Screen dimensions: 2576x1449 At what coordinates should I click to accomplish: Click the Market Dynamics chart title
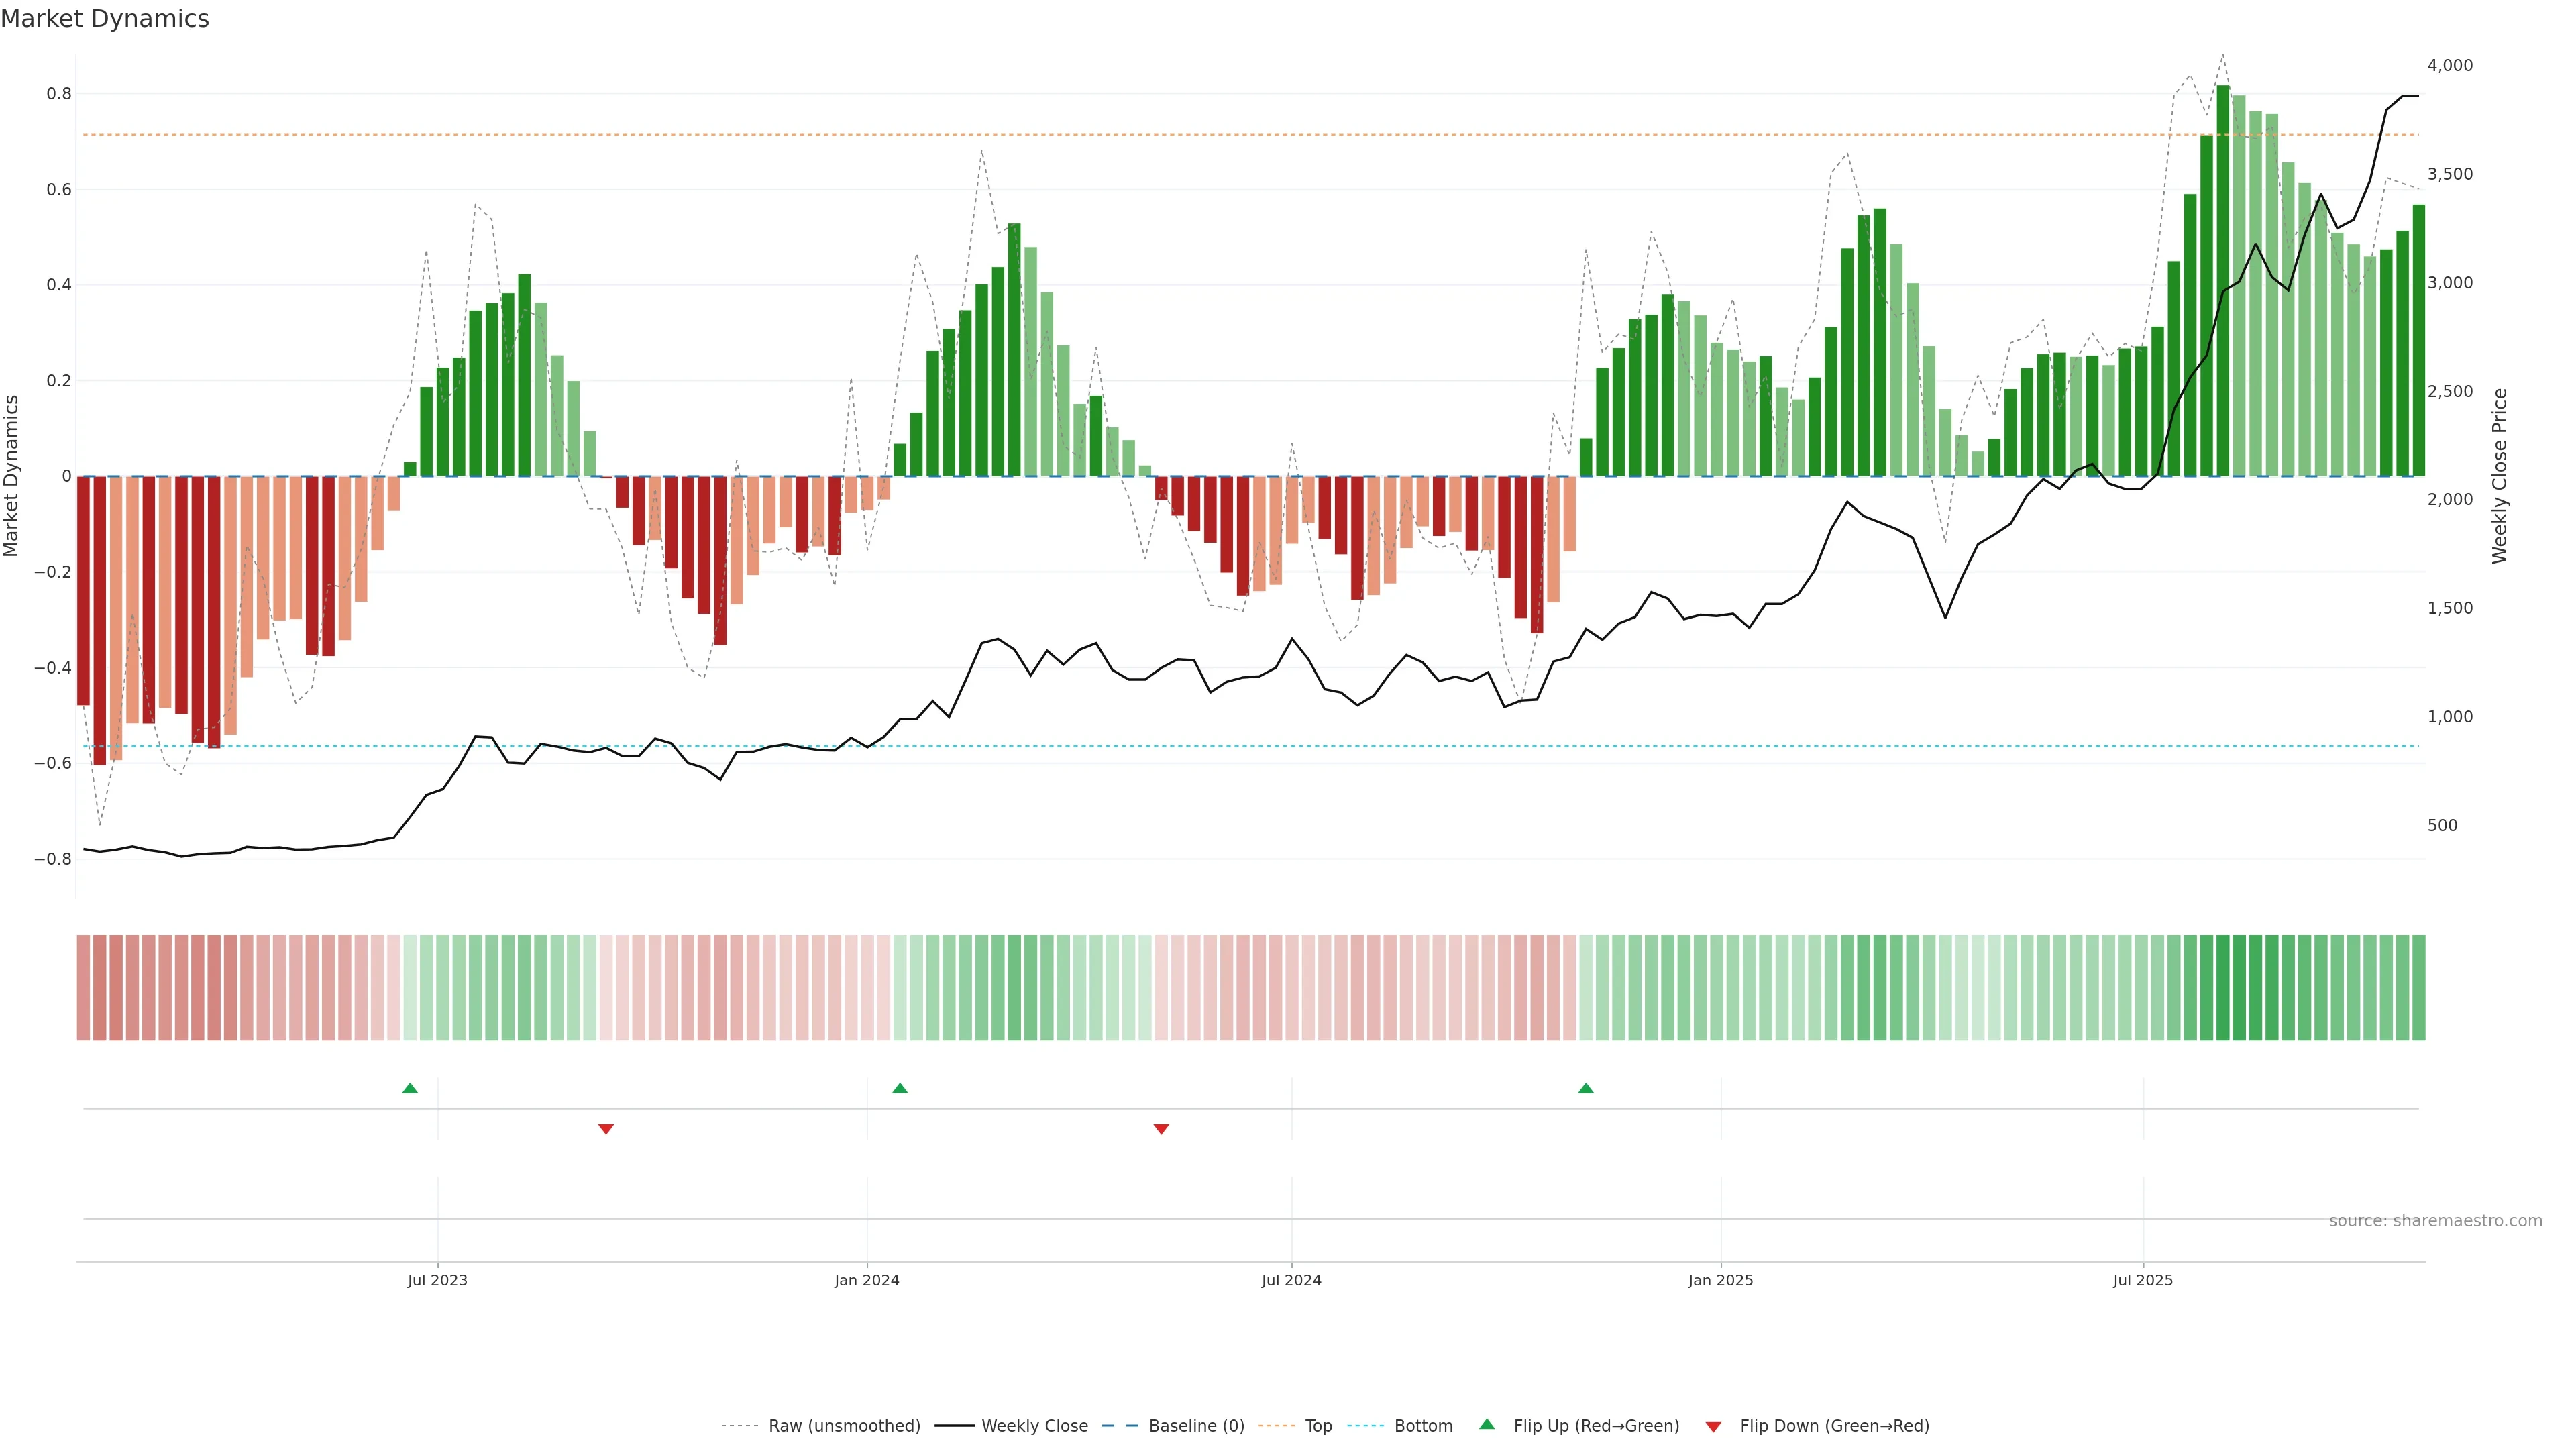pos(105,19)
